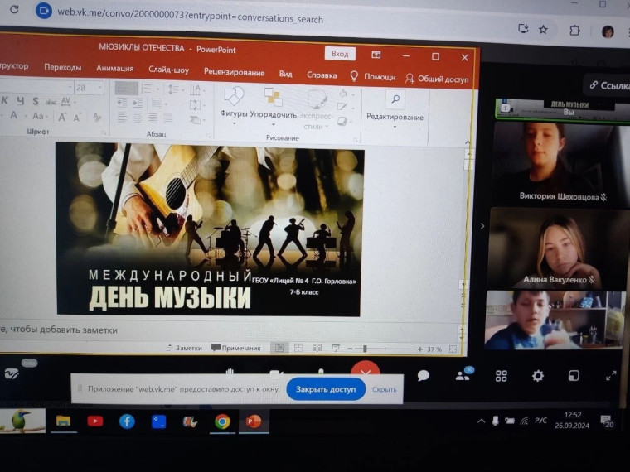The height and width of the screenshot is (472, 630).
Task: Open the Справка tab
Action: click(322, 75)
